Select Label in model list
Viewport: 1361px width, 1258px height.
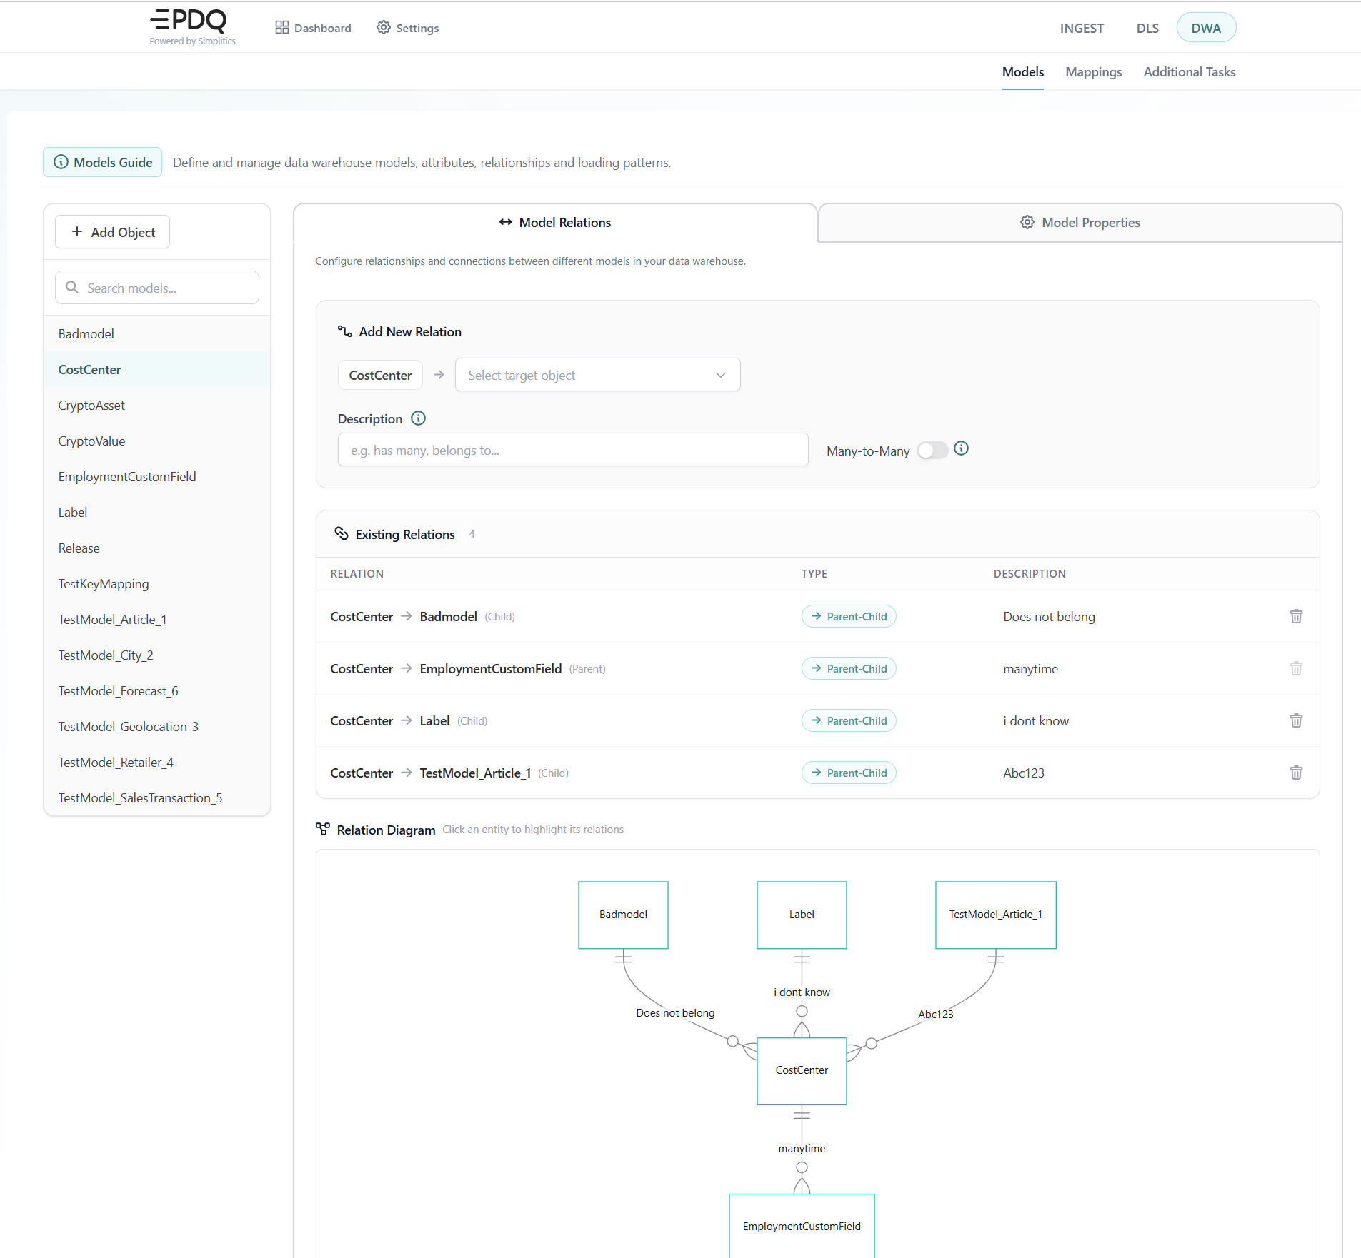point(157,513)
